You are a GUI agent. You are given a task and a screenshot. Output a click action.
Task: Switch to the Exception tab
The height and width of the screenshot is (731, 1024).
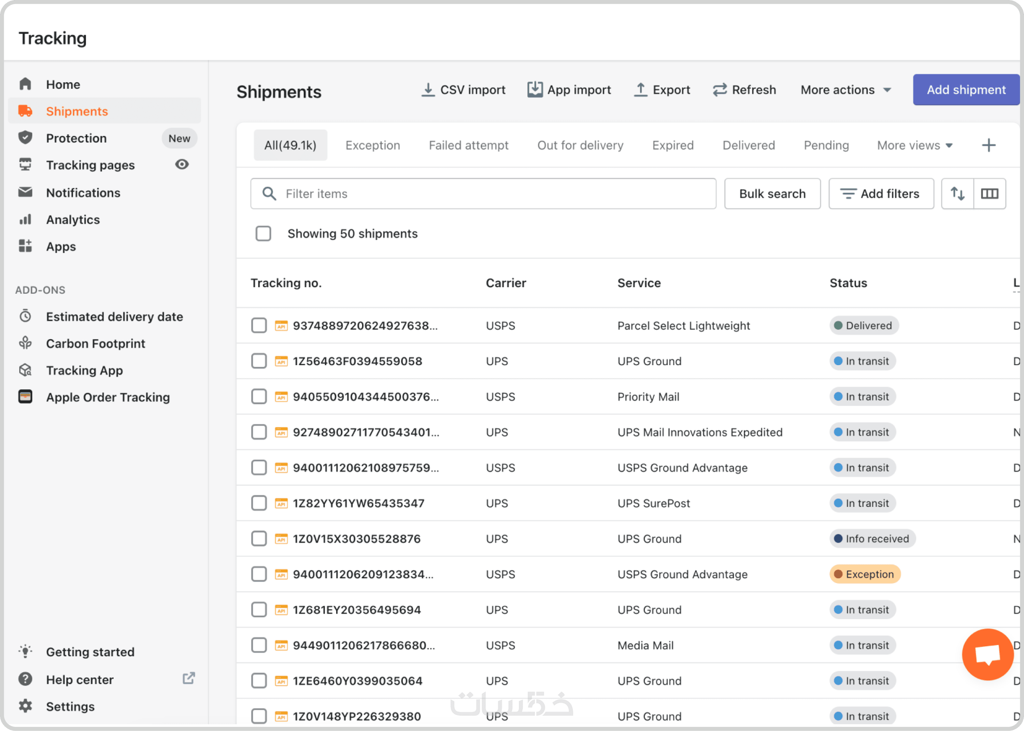[372, 146]
